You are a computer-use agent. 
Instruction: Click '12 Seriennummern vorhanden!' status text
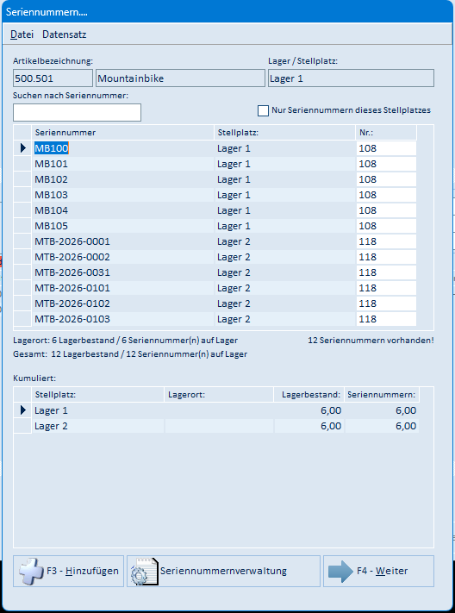point(371,340)
